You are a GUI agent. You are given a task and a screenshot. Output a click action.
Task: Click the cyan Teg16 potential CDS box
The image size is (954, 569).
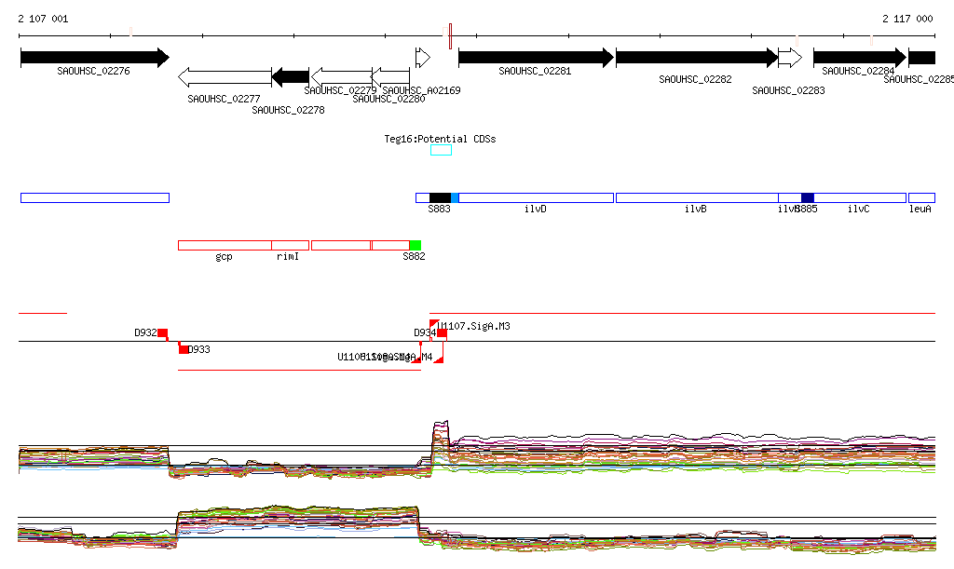441,150
